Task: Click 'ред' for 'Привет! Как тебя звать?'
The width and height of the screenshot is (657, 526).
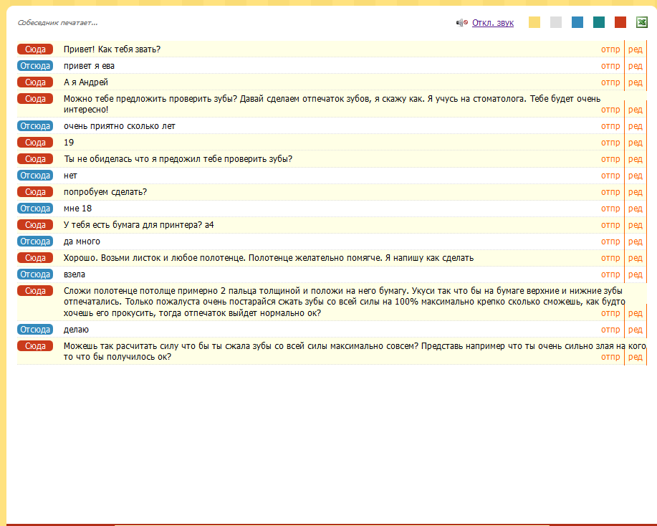Action: 636,49
